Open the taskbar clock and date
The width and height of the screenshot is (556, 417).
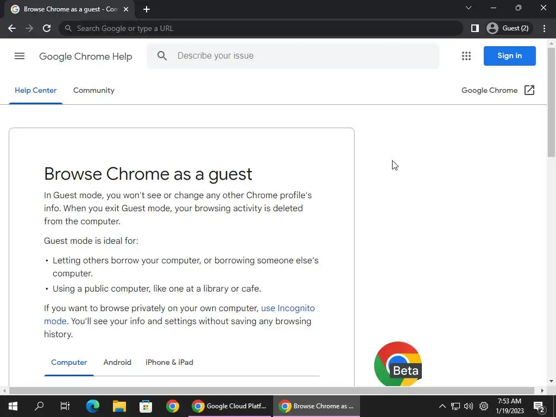[509, 406]
